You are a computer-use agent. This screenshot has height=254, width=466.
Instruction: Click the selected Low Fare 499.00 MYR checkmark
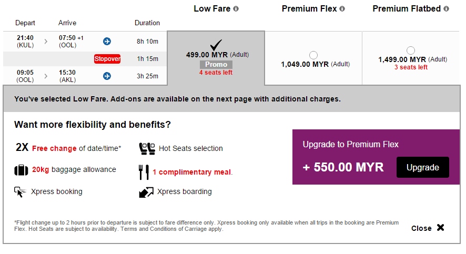(216, 45)
